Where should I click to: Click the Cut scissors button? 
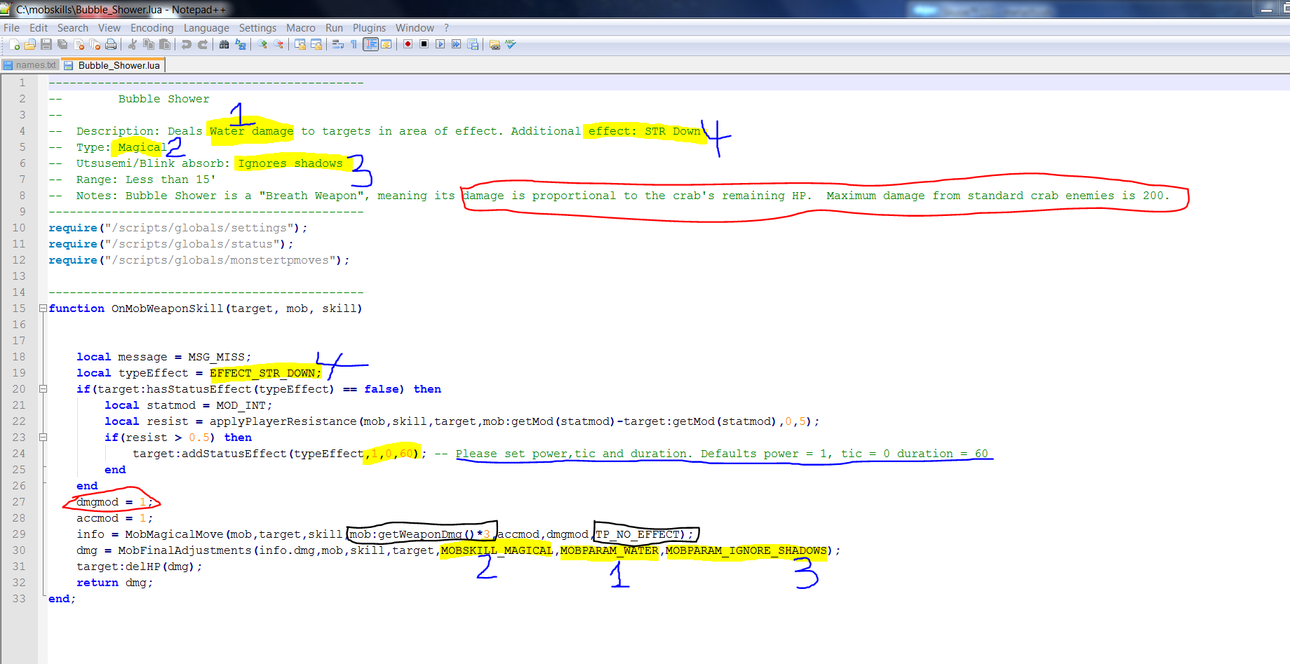coord(133,45)
